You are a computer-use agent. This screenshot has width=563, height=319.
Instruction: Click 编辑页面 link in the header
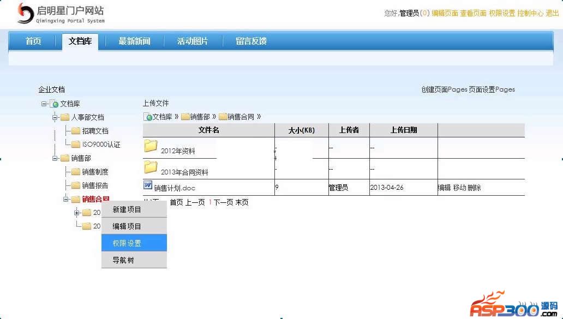tap(445, 13)
